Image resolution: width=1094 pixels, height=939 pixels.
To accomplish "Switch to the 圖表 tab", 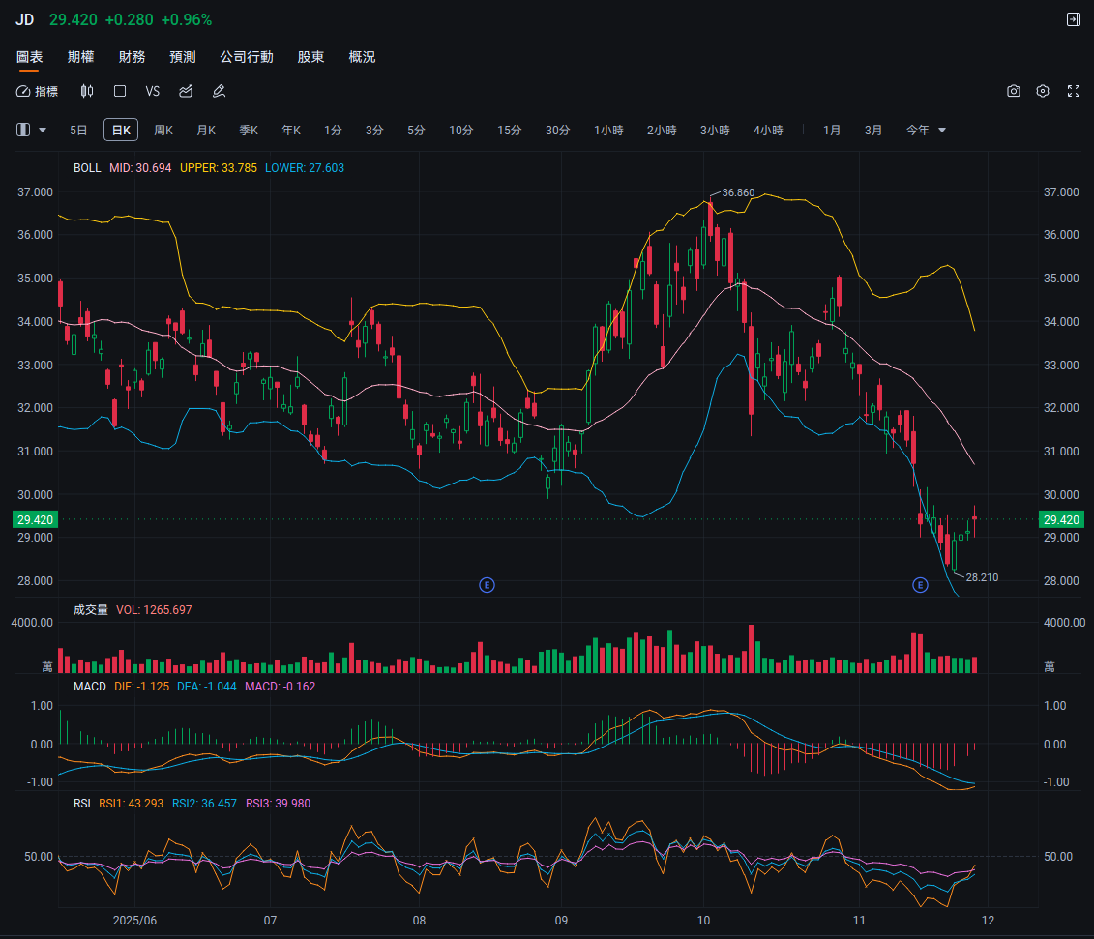I will (29, 57).
